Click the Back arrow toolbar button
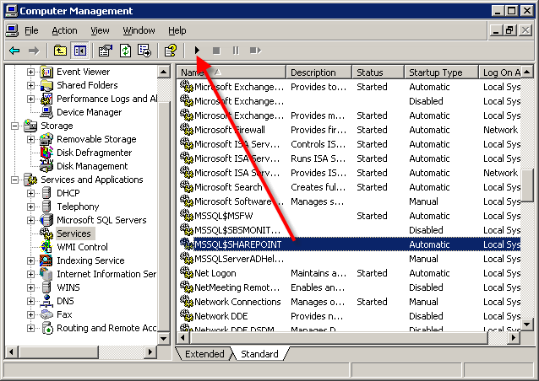 click(14, 51)
